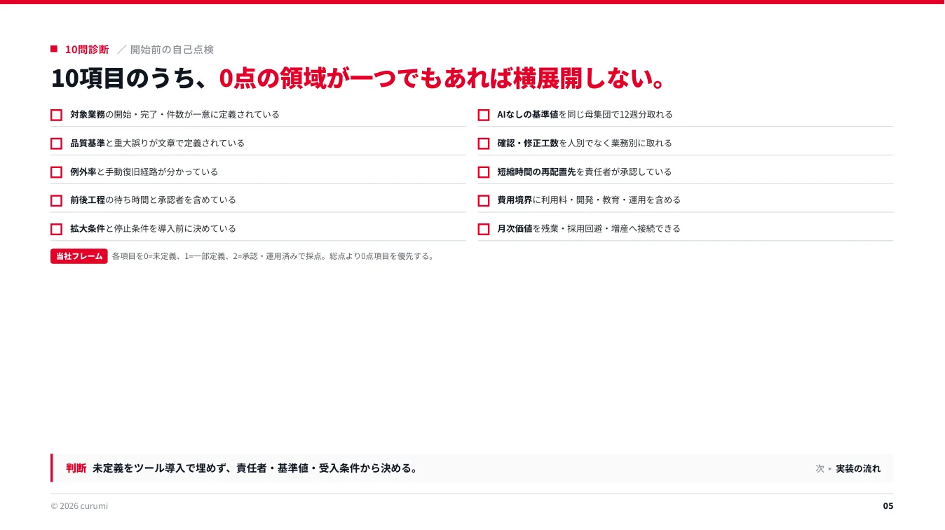
Task: Click text 対象業務の開始・完了・件数が一意に定義されている
Action: 175,114
